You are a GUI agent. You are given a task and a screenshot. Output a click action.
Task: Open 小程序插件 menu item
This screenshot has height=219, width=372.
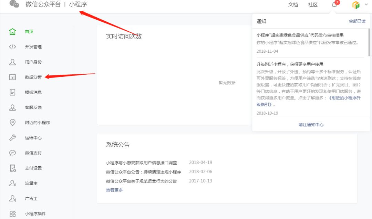click(35, 214)
